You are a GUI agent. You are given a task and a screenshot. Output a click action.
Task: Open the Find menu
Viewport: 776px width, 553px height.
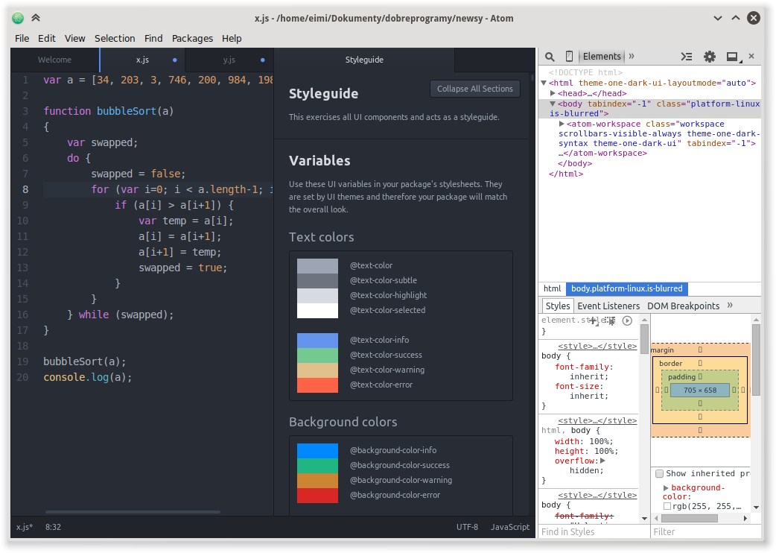pyautogui.click(x=153, y=39)
